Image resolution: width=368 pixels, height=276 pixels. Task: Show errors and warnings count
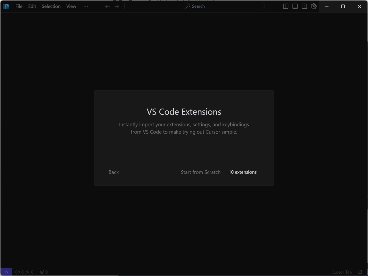click(24, 272)
